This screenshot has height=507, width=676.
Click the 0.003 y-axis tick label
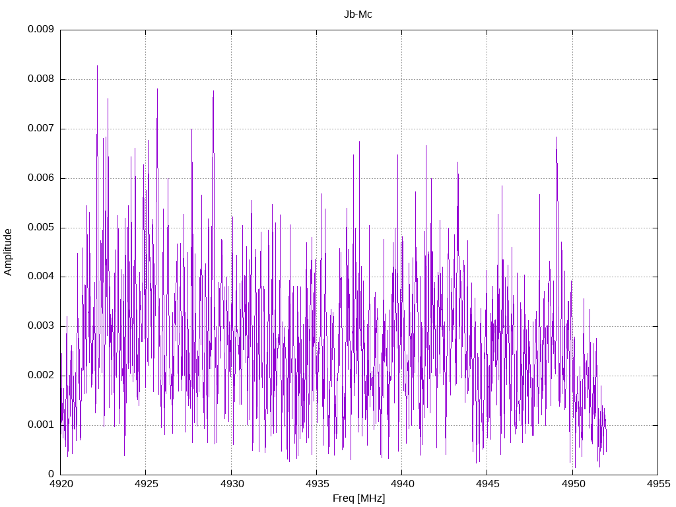click(41, 326)
